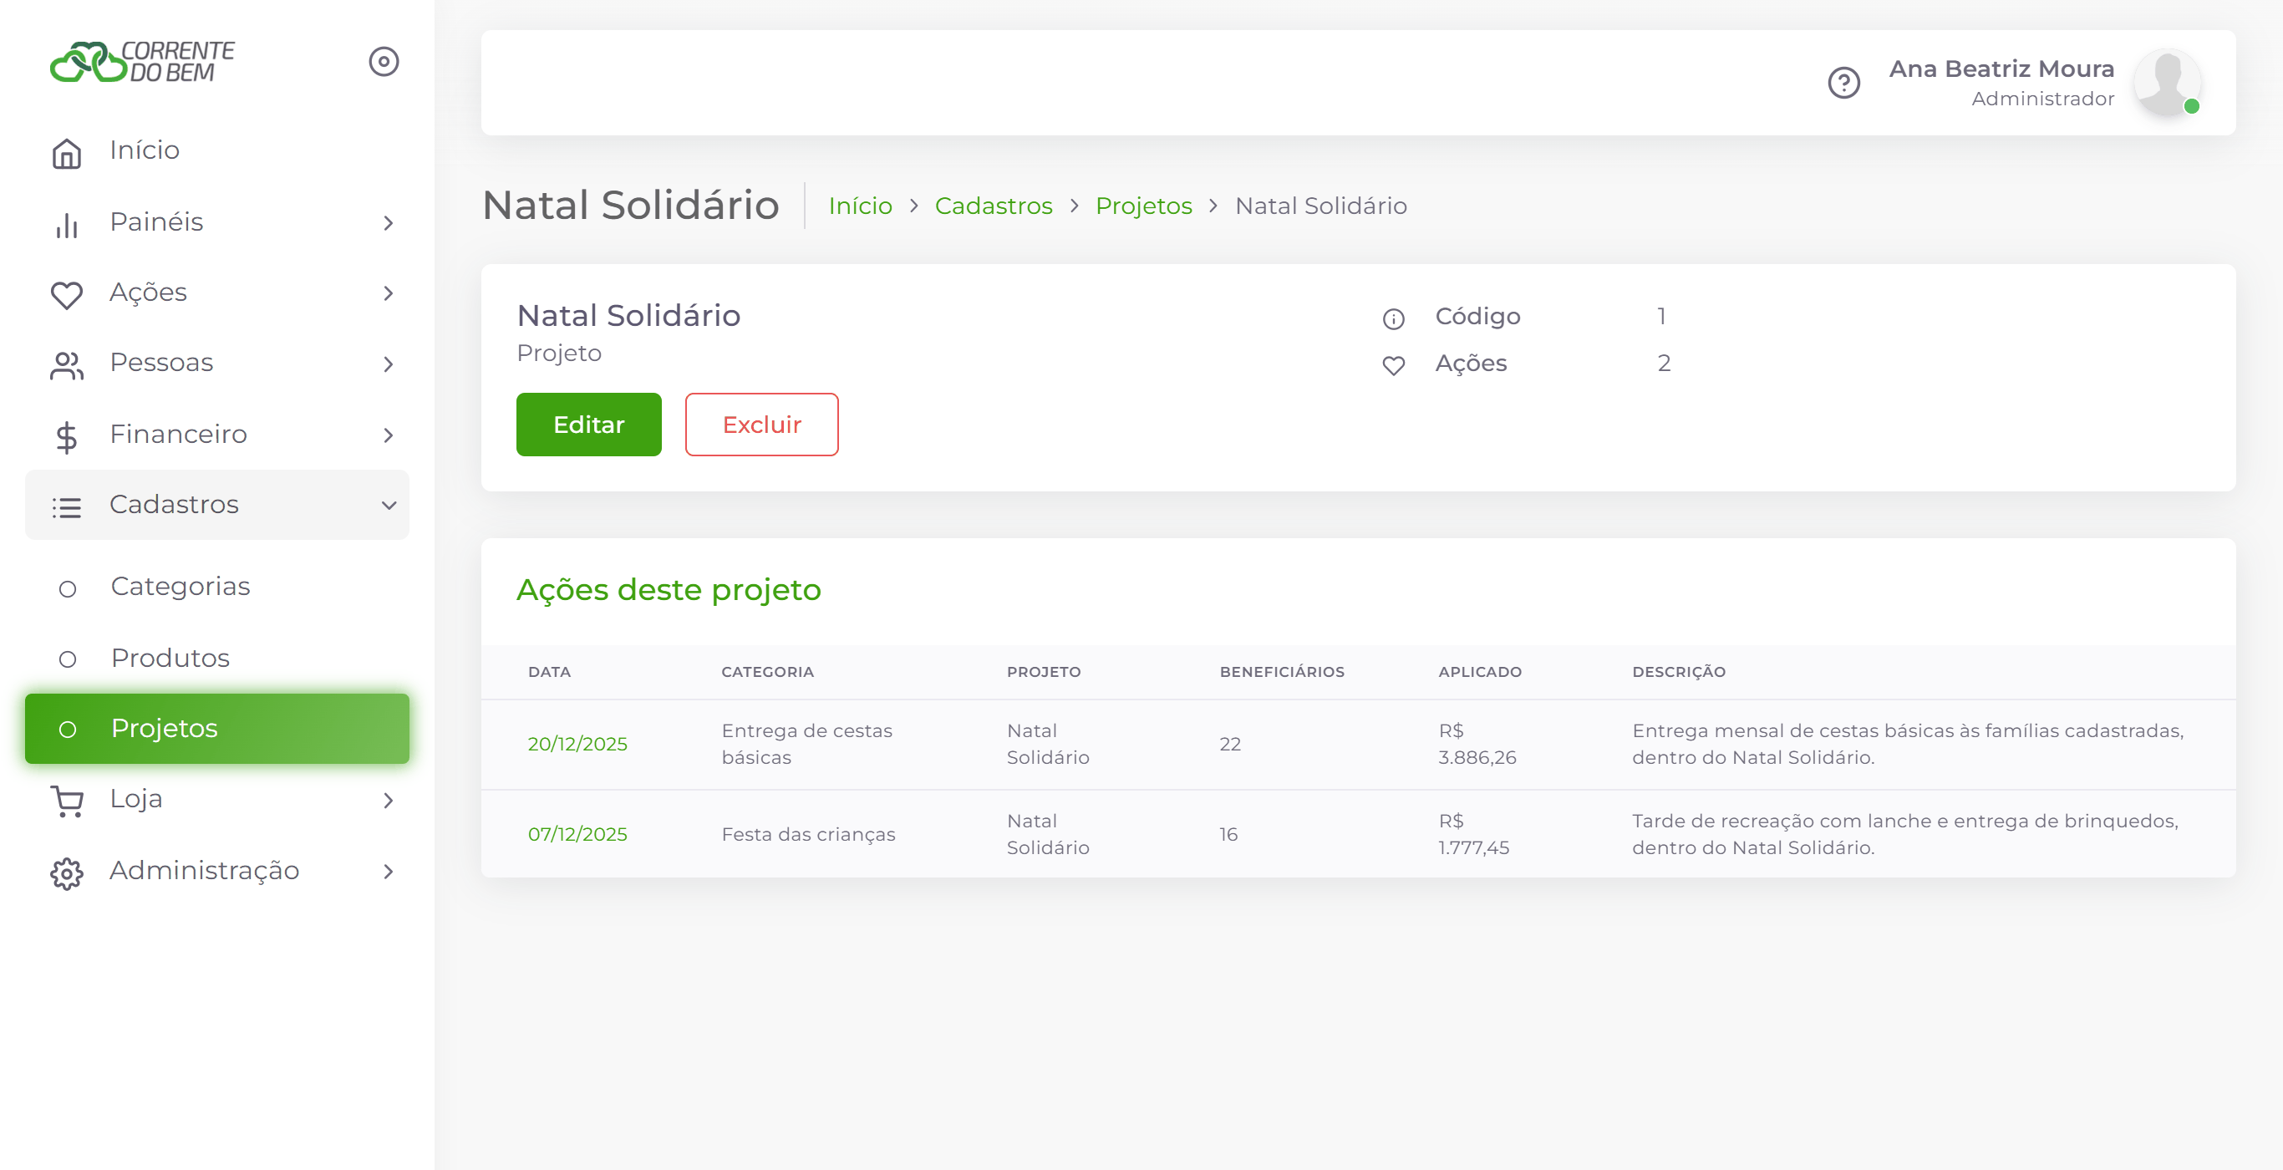Open the Produtos submenu item
The height and width of the screenshot is (1170, 2283).
pos(217,658)
